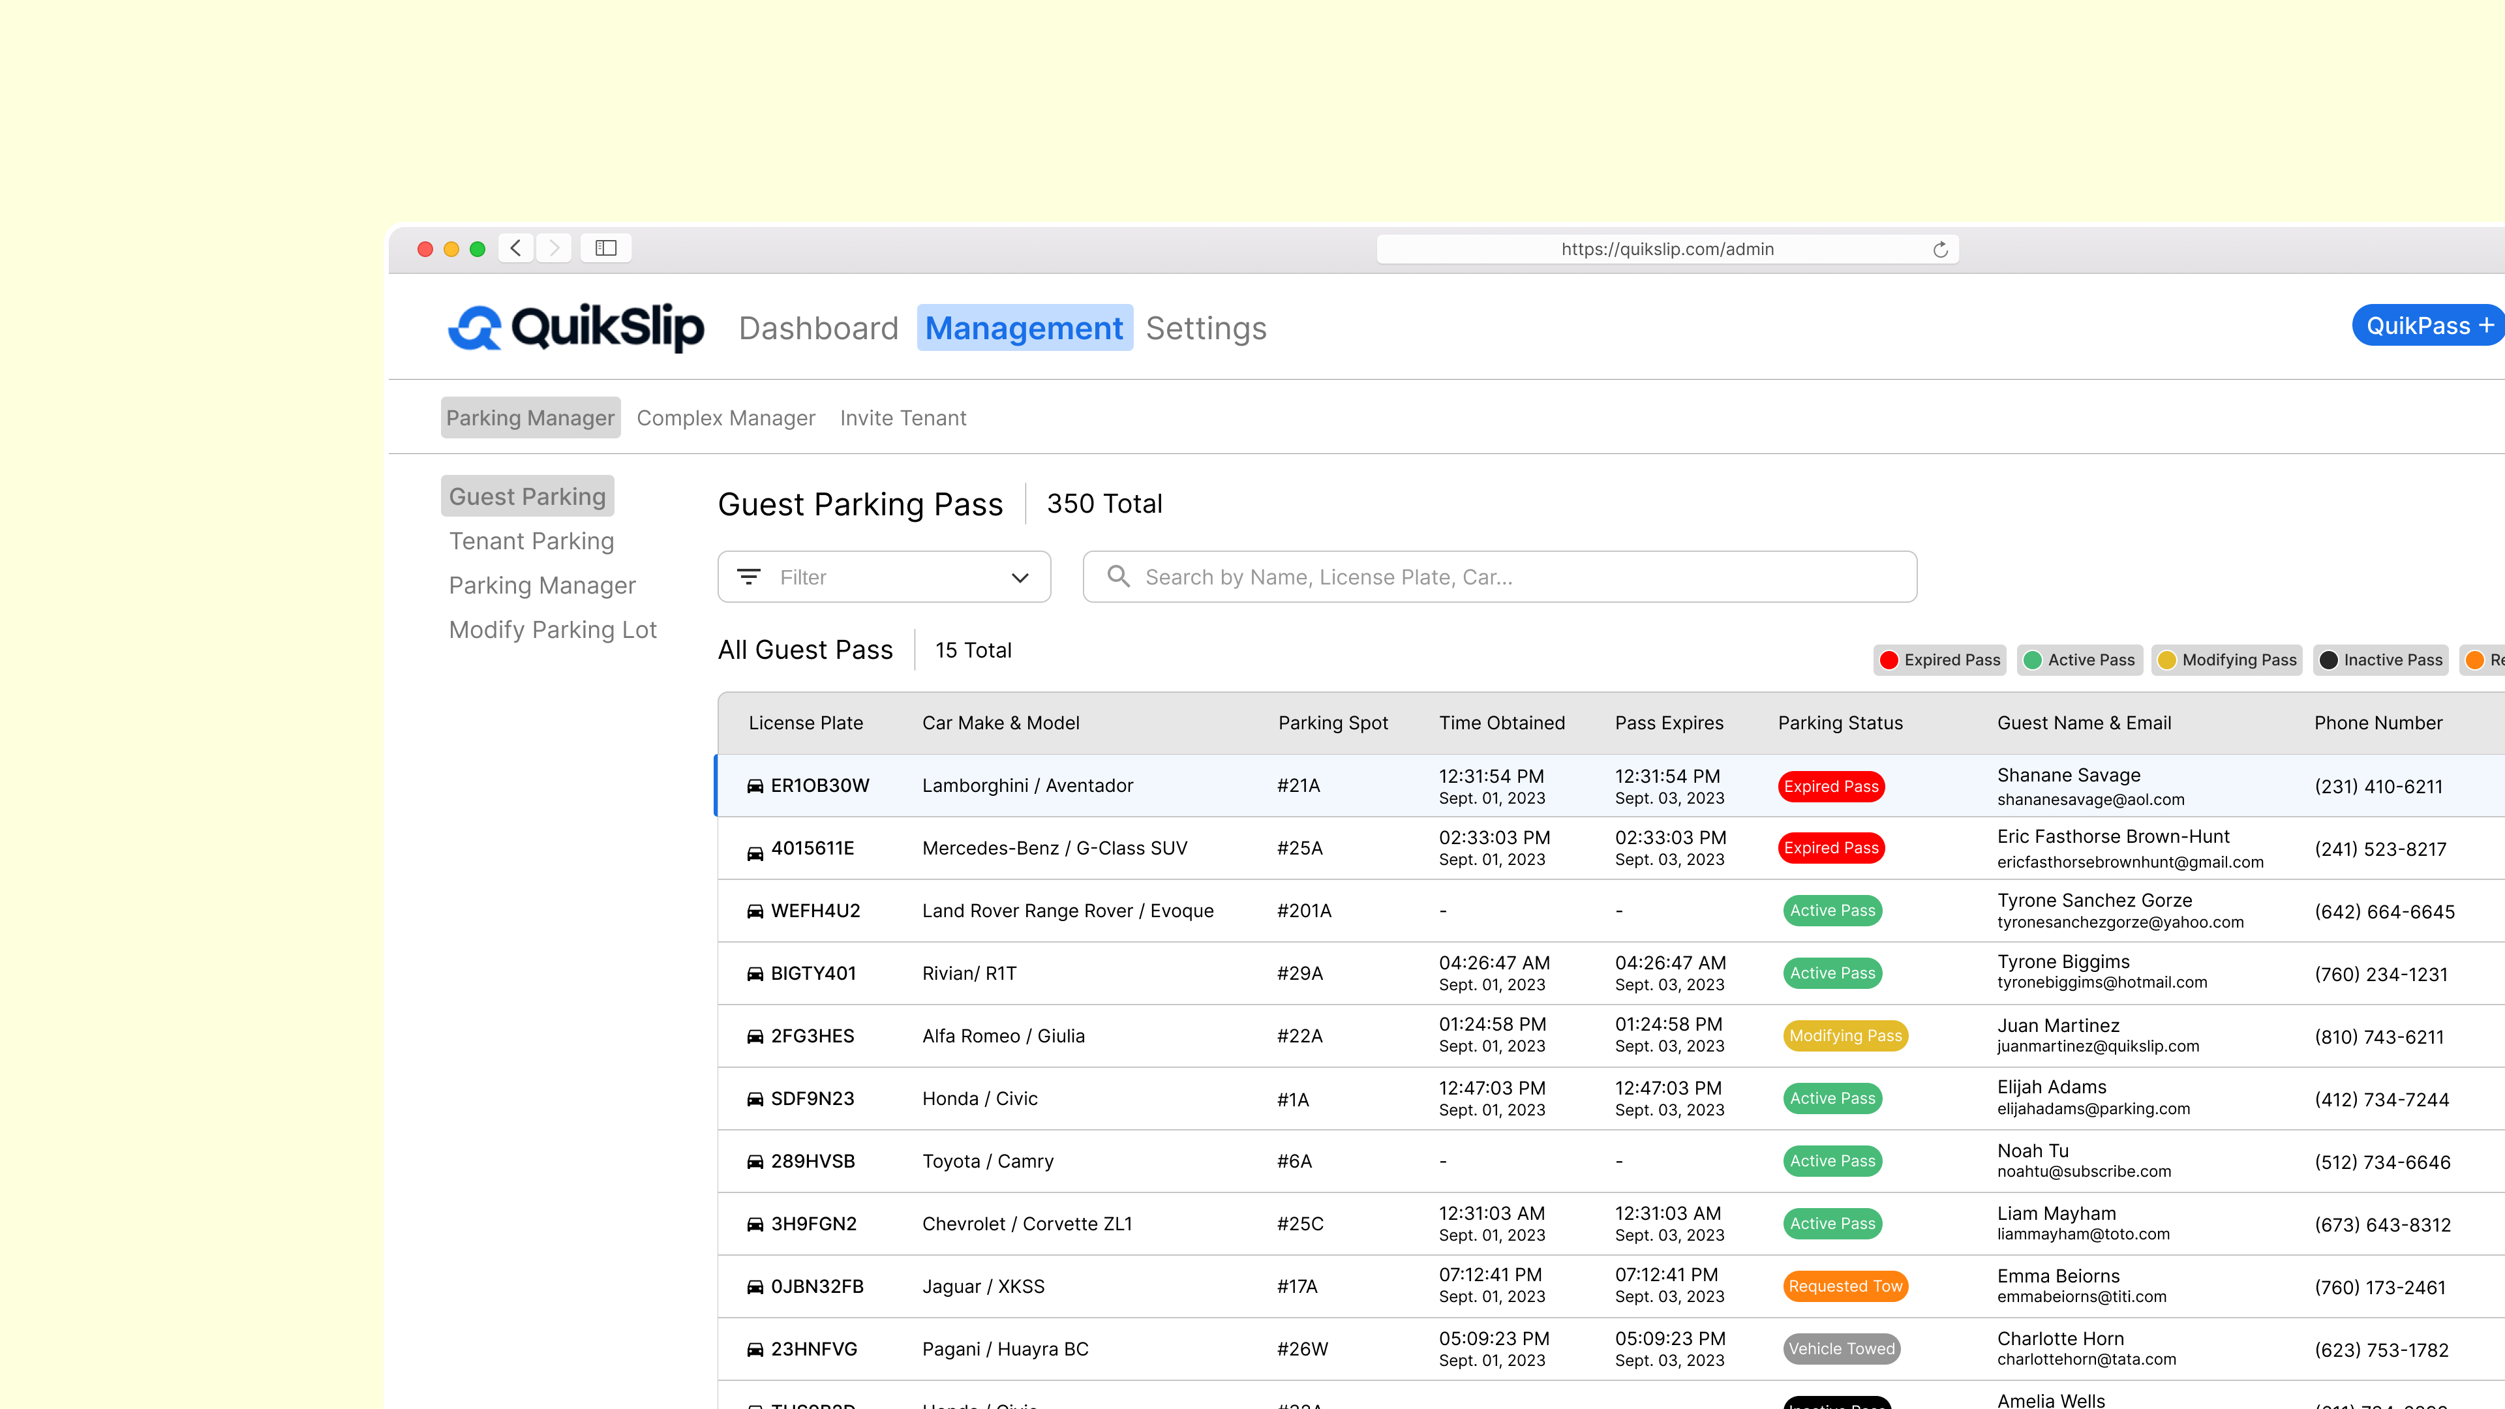Viewport: 2505px width, 1409px height.
Task: Click the browser back arrow button
Action: pos(517,248)
